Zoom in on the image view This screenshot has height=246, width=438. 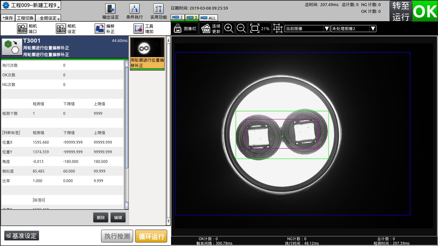[229, 29]
